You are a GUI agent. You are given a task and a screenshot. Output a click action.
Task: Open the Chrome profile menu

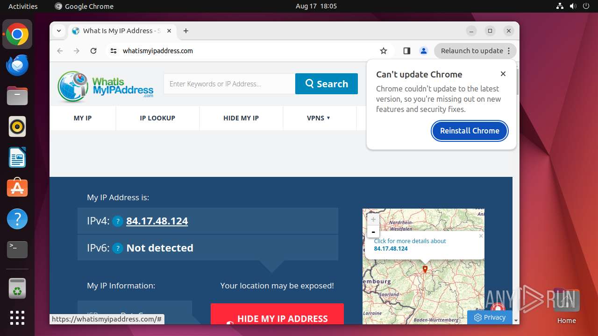point(424,51)
